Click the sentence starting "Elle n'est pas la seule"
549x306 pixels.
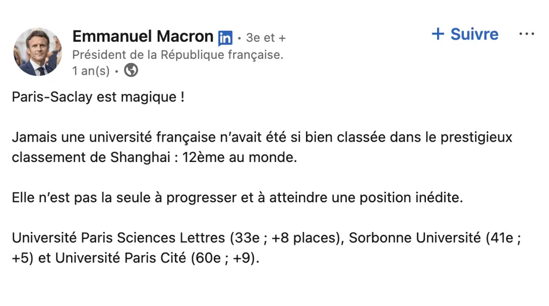[237, 198]
